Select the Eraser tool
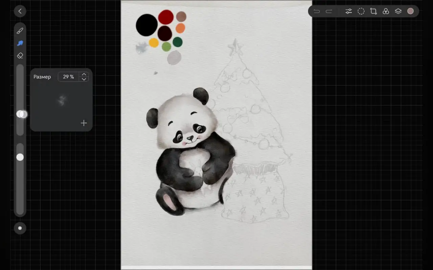The height and width of the screenshot is (270, 433). coord(20,55)
